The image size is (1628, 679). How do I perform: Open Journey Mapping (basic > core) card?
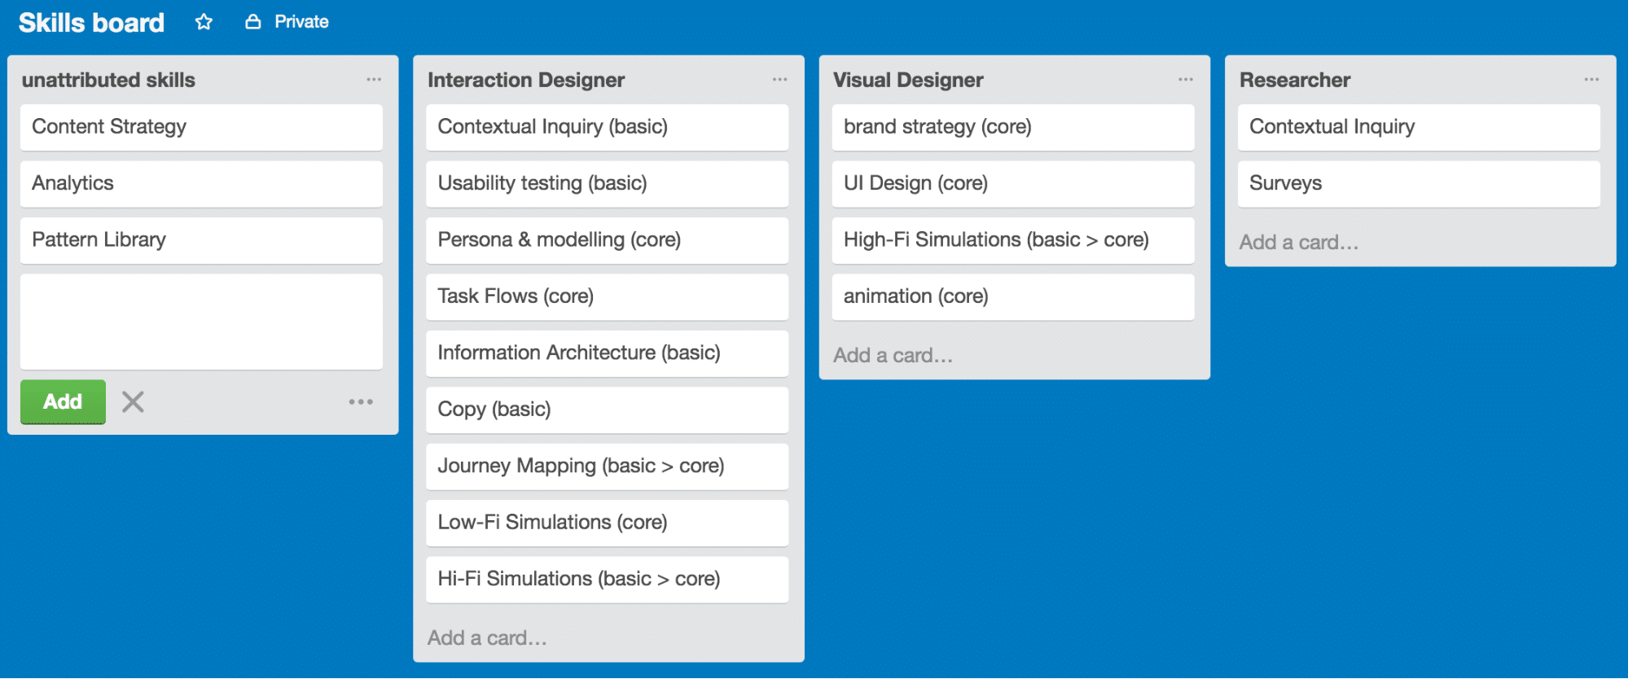click(x=607, y=467)
